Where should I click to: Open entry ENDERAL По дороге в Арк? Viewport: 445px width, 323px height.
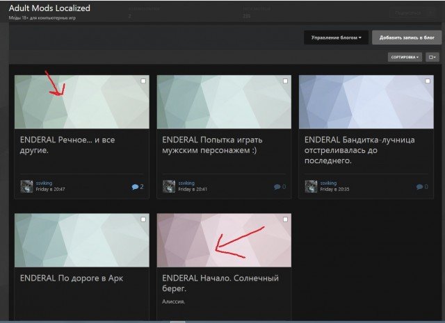tap(61, 278)
